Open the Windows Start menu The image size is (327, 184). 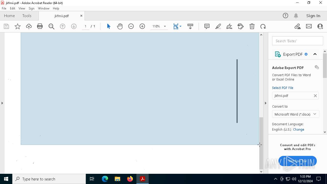(6, 179)
